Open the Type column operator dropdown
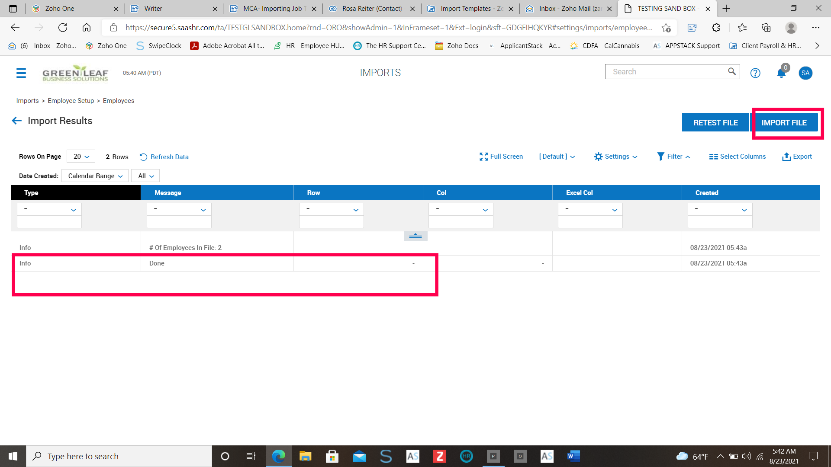 tap(49, 210)
